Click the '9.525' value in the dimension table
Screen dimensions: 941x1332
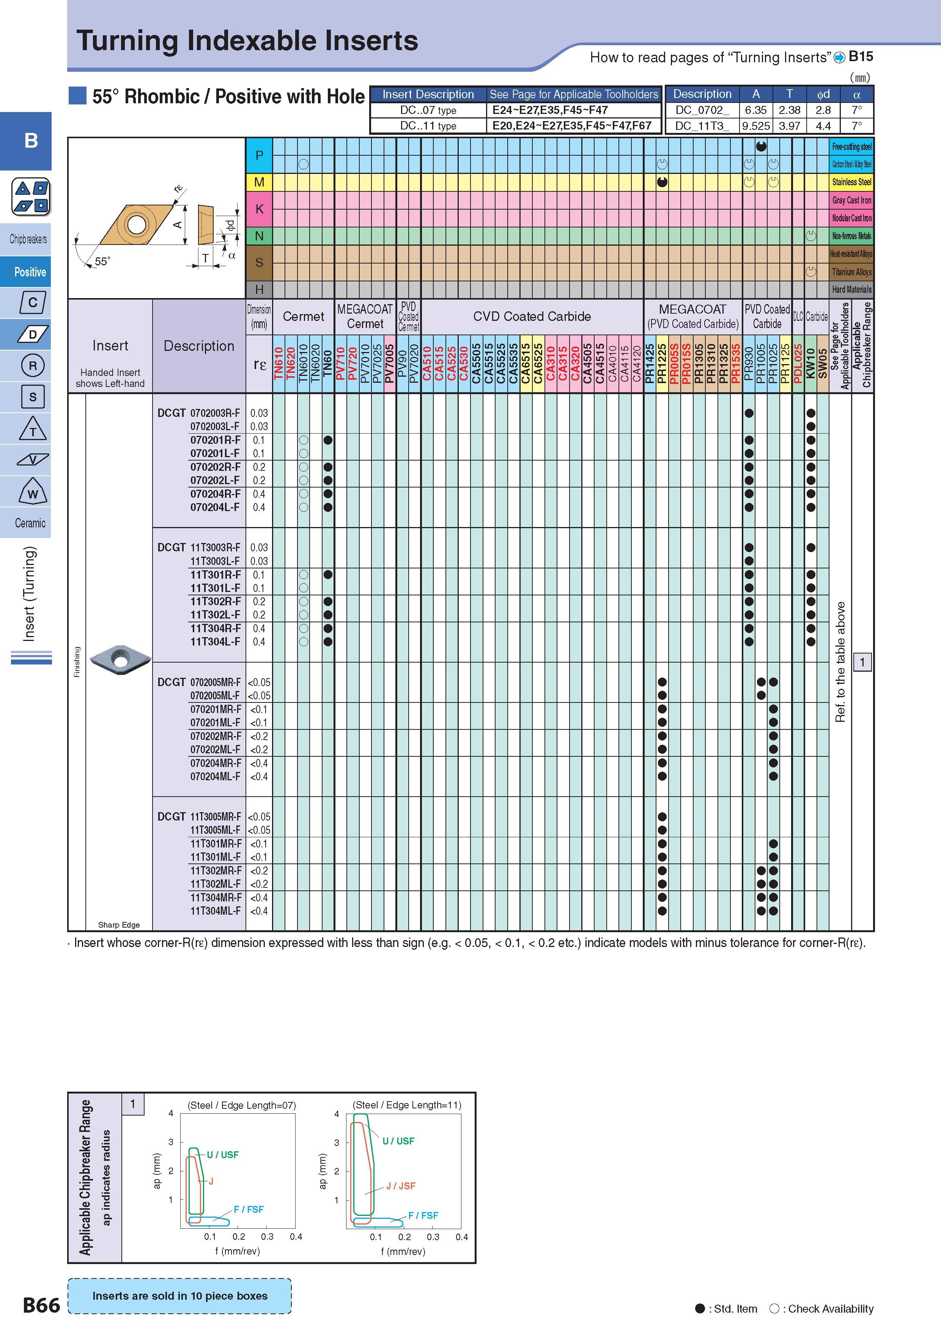pyautogui.click(x=756, y=126)
